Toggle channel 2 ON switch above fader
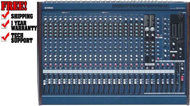The width and height of the screenshot is (190, 106). [x=50, y=74]
